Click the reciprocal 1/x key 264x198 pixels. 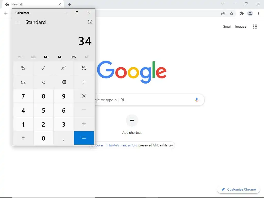[x=84, y=68]
